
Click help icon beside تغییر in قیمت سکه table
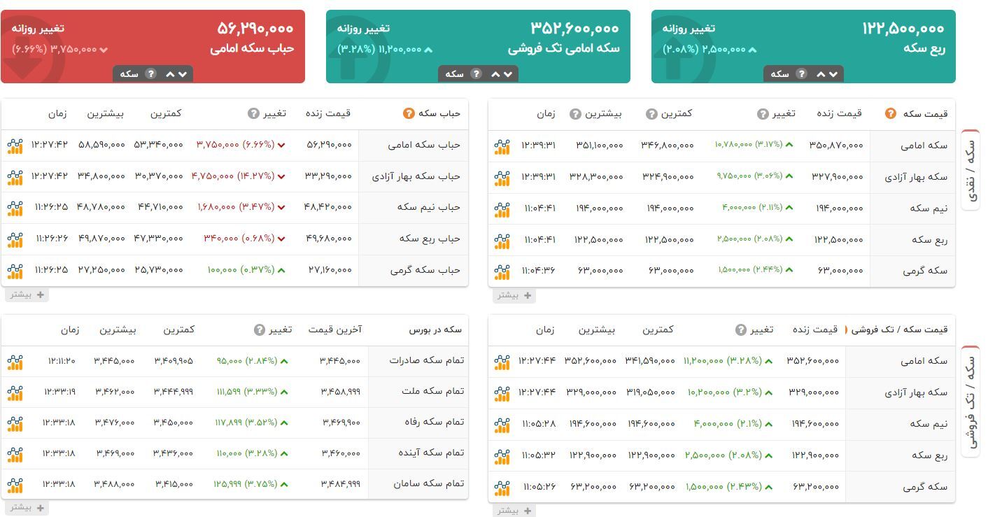coord(763,114)
